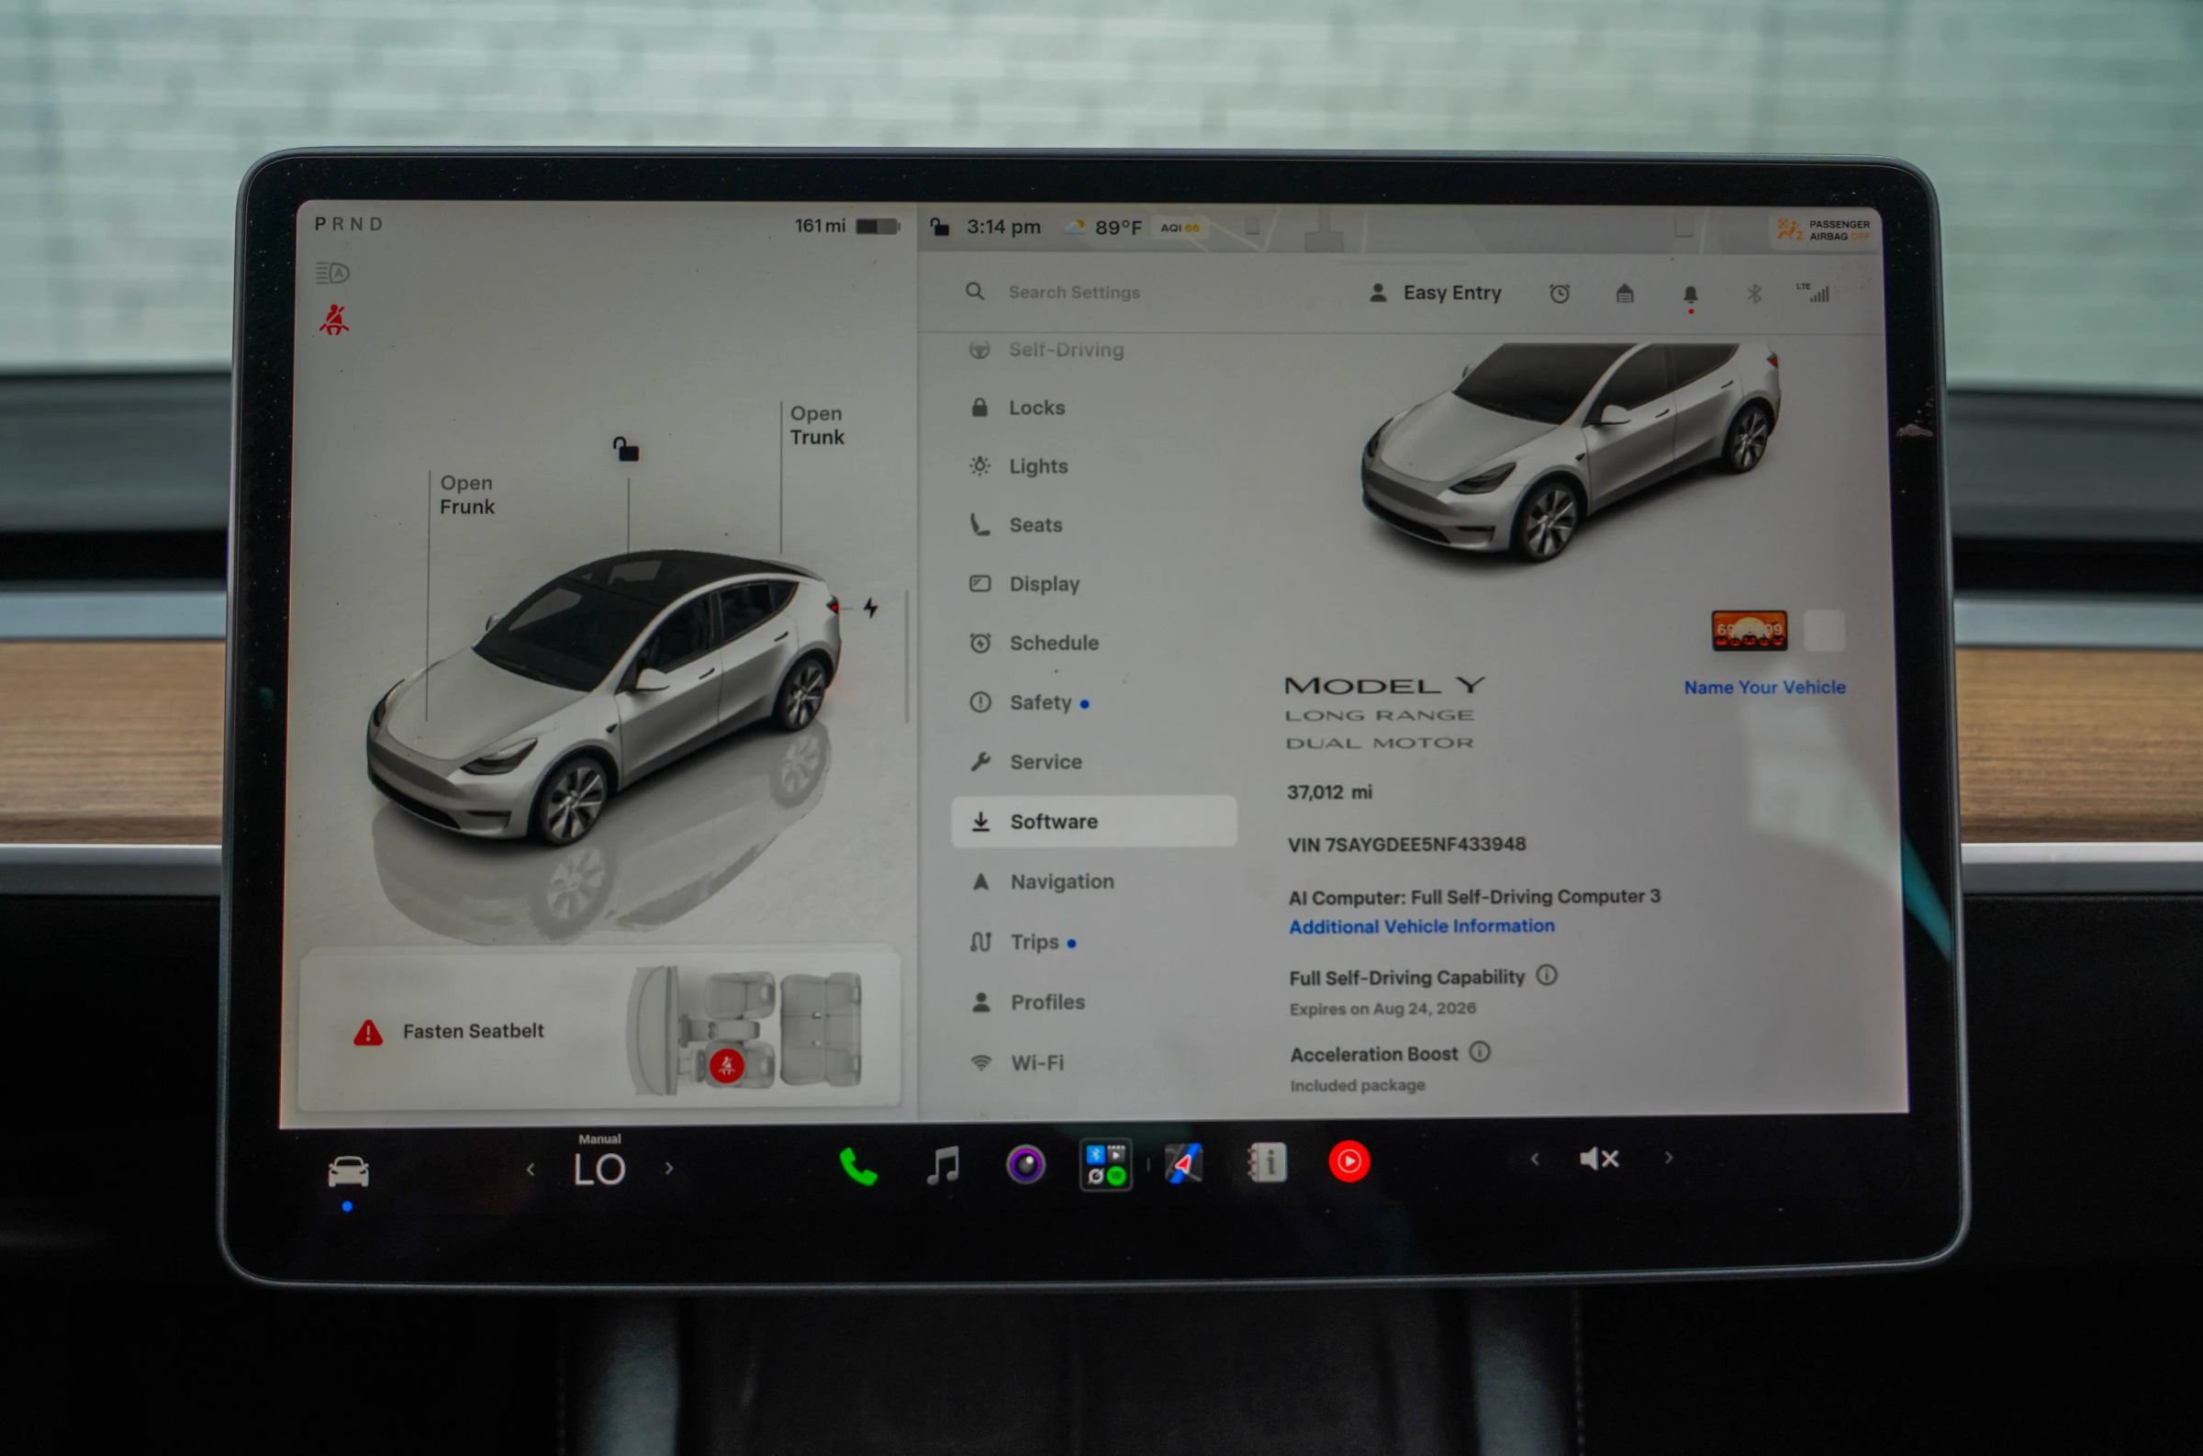This screenshot has height=1456, width=2203.
Task: Open the owner's manual info icon
Action: point(1268,1162)
